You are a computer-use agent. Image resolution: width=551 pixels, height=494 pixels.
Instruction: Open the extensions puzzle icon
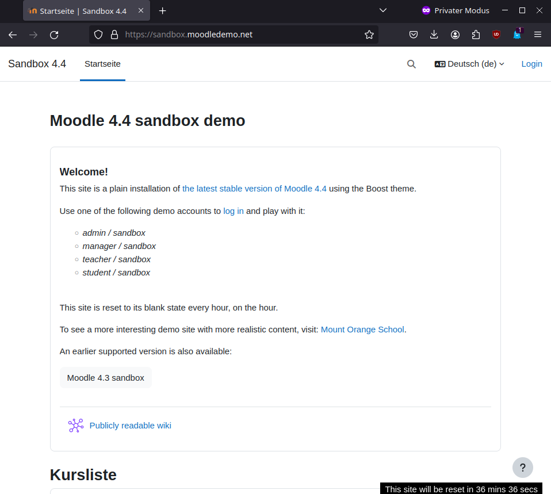pos(476,35)
